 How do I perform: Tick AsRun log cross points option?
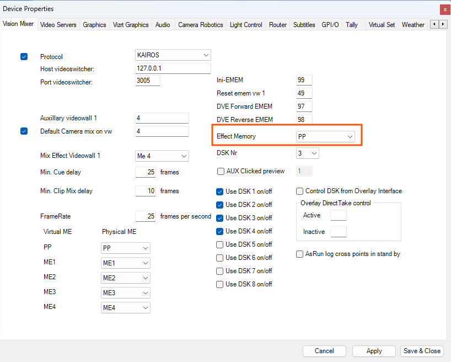point(300,254)
